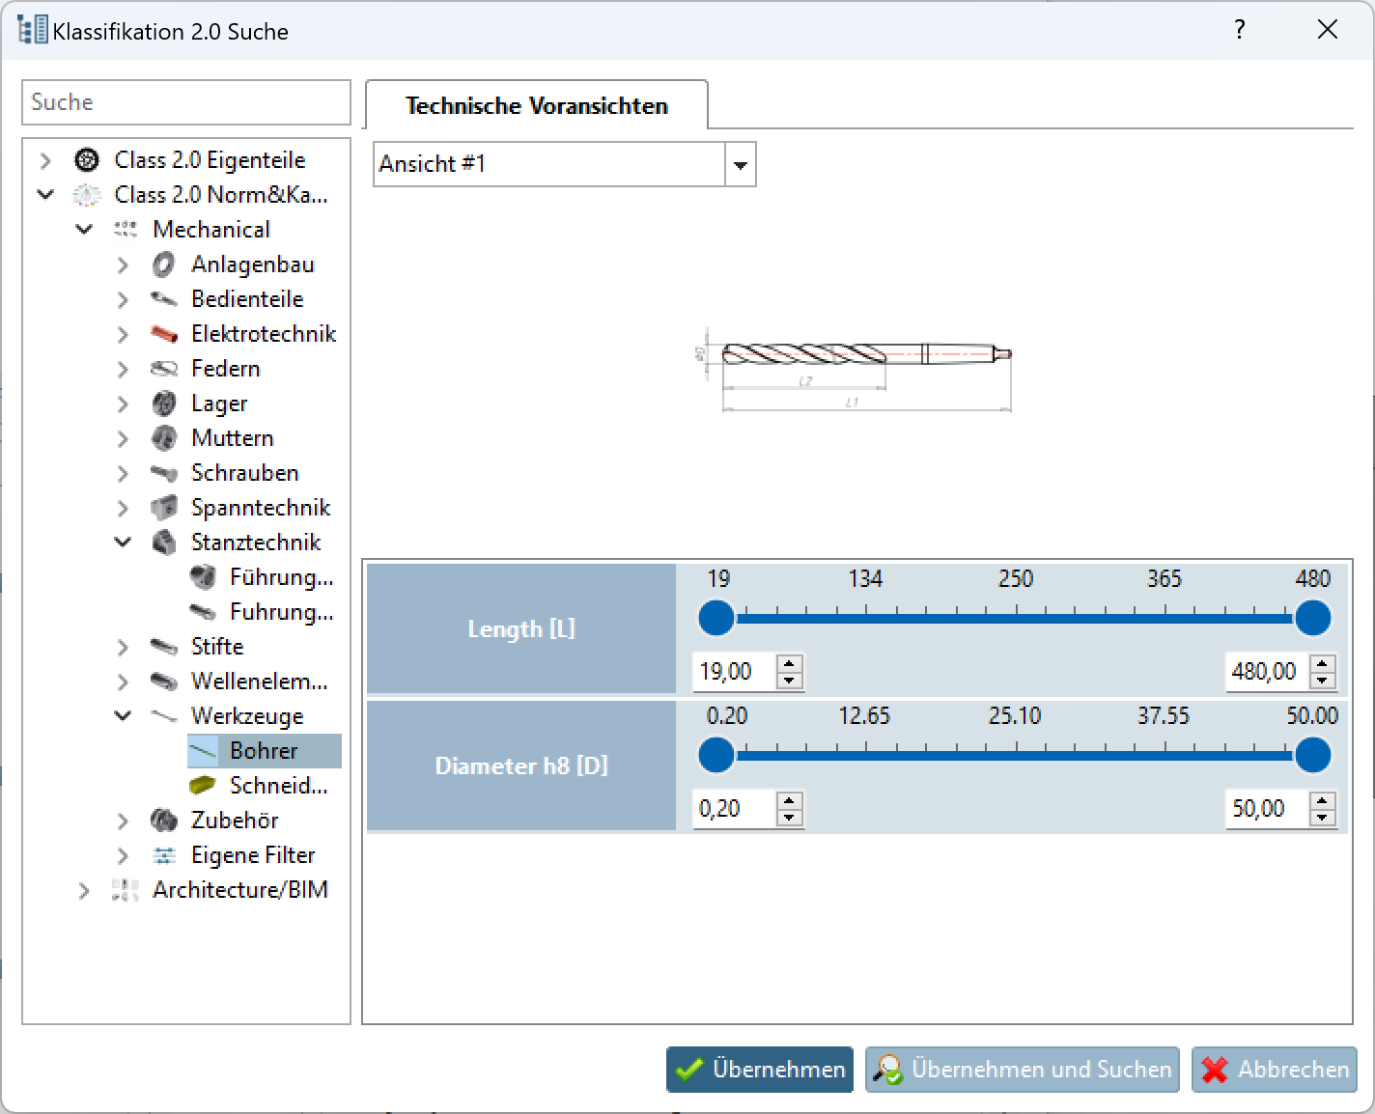
Task: Click the Werkzeuge tools icon
Action: tap(164, 715)
